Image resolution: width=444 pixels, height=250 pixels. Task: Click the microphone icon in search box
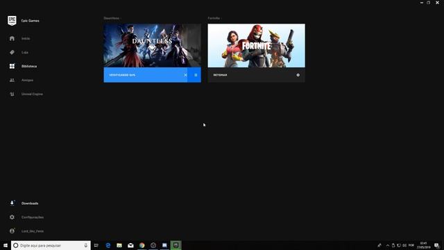[86, 245]
